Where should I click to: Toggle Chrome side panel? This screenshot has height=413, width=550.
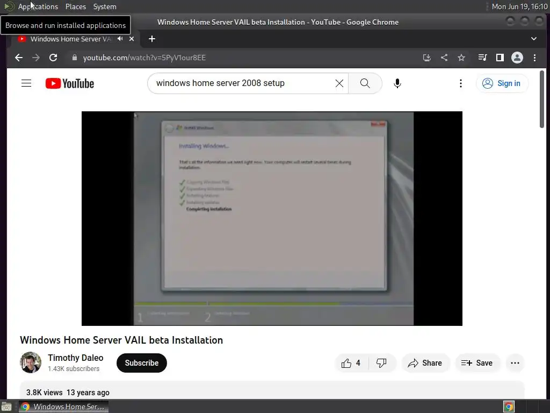point(500,58)
